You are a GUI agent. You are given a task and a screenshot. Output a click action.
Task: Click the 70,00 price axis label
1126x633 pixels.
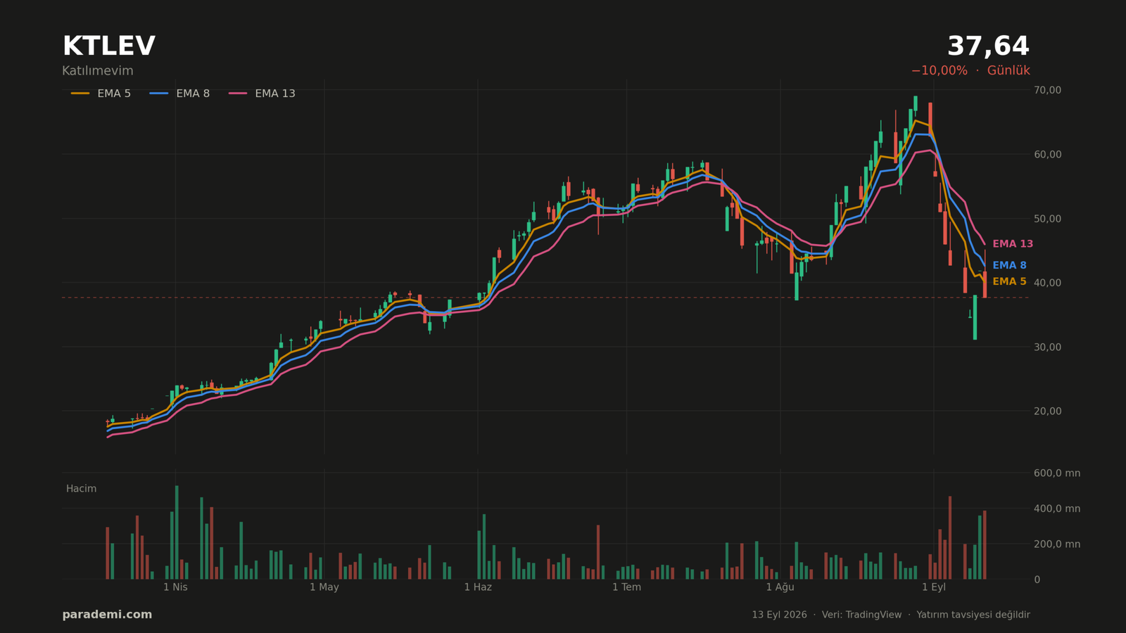pyautogui.click(x=1047, y=90)
